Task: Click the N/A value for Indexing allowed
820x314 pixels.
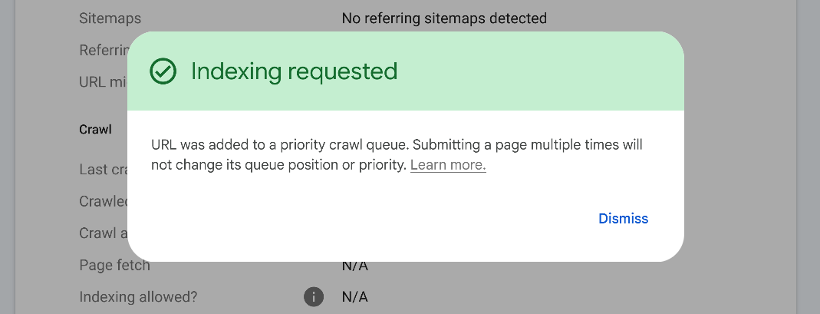Action: pyautogui.click(x=355, y=296)
